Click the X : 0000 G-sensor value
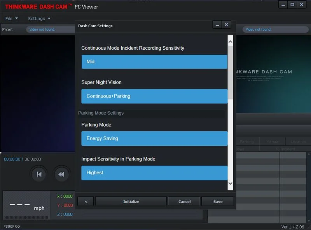 coord(65,196)
